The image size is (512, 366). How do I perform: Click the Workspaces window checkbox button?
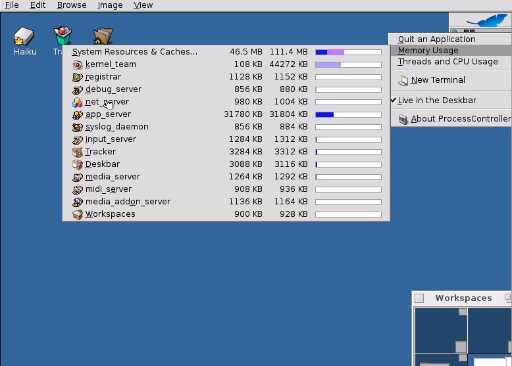[x=419, y=298]
